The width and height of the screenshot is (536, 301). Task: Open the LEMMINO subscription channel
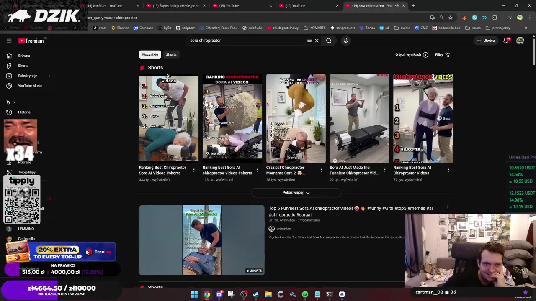click(26, 229)
